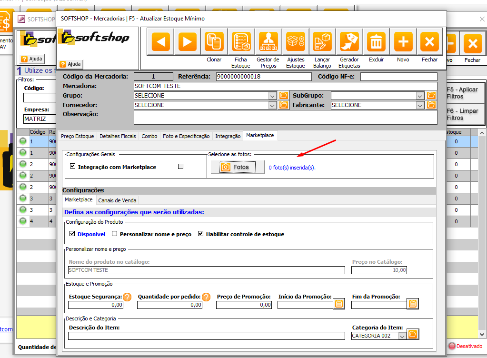Open the Canais de Venda tab
487x358 pixels.
pos(118,200)
